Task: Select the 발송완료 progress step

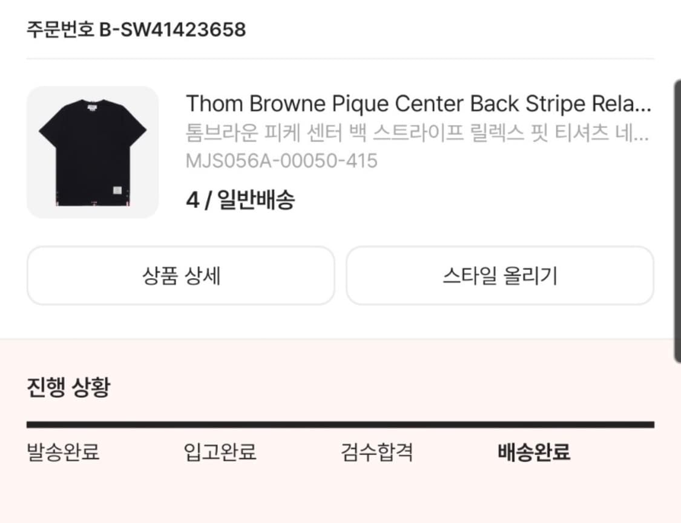Action: pyautogui.click(x=63, y=452)
